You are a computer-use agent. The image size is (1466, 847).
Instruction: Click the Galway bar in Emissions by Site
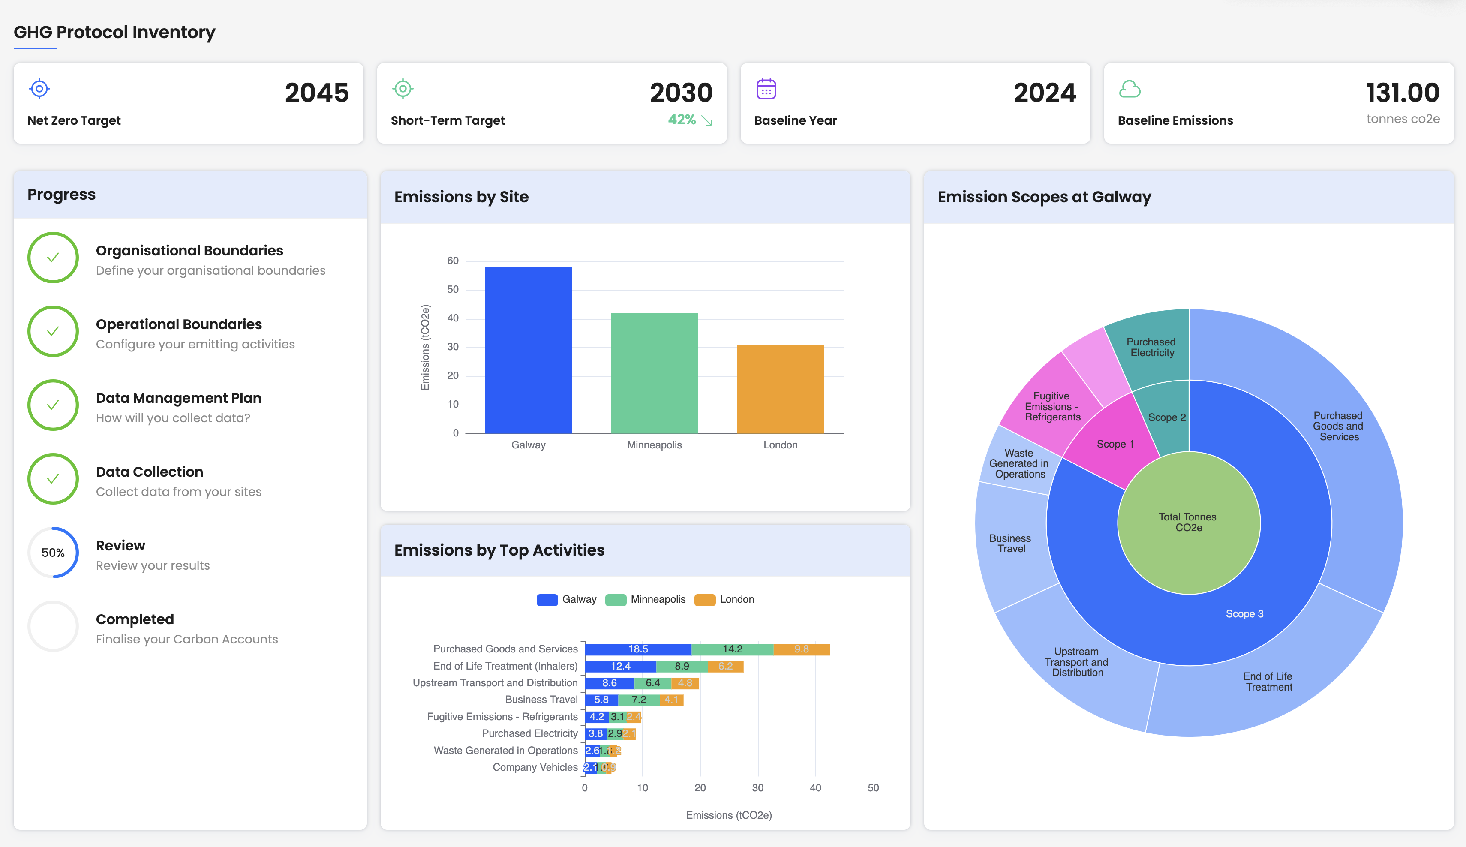pyautogui.click(x=528, y=349)
